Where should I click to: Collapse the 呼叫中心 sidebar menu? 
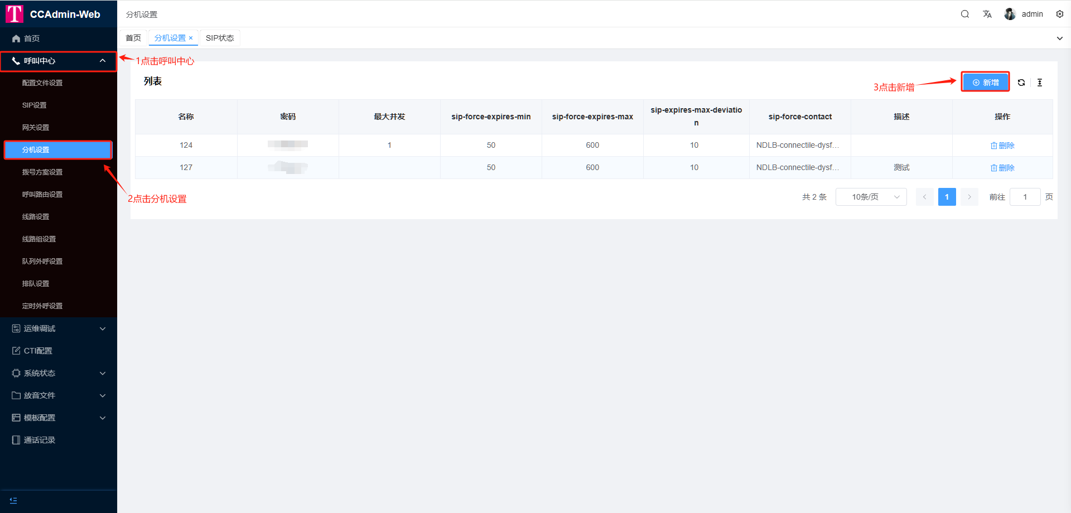tap(59, 61)
